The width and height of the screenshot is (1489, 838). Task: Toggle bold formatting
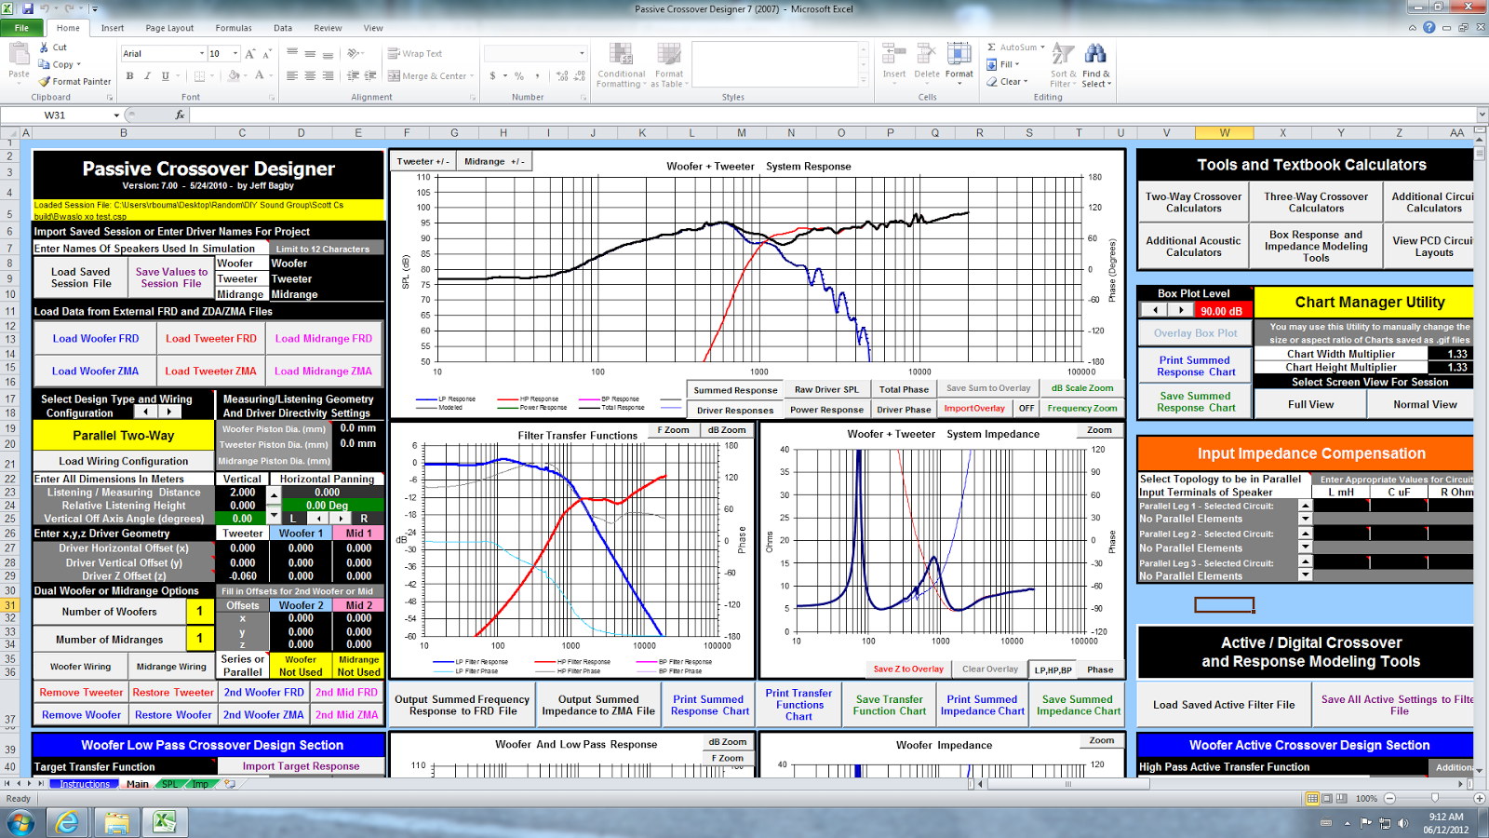(129, 75)
